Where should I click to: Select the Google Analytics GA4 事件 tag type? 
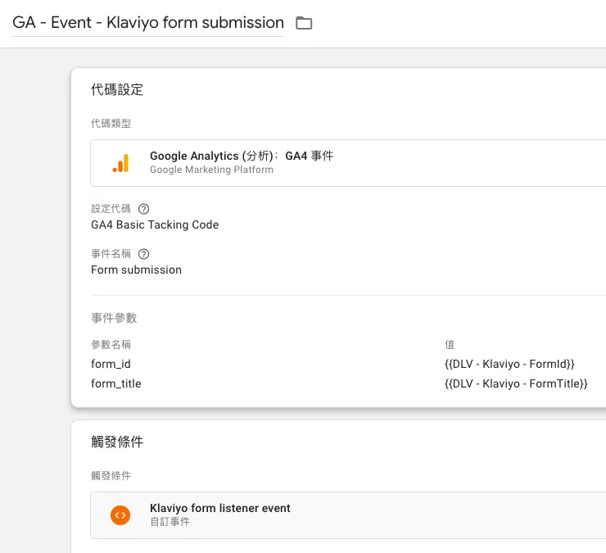[x=348, y=163]
